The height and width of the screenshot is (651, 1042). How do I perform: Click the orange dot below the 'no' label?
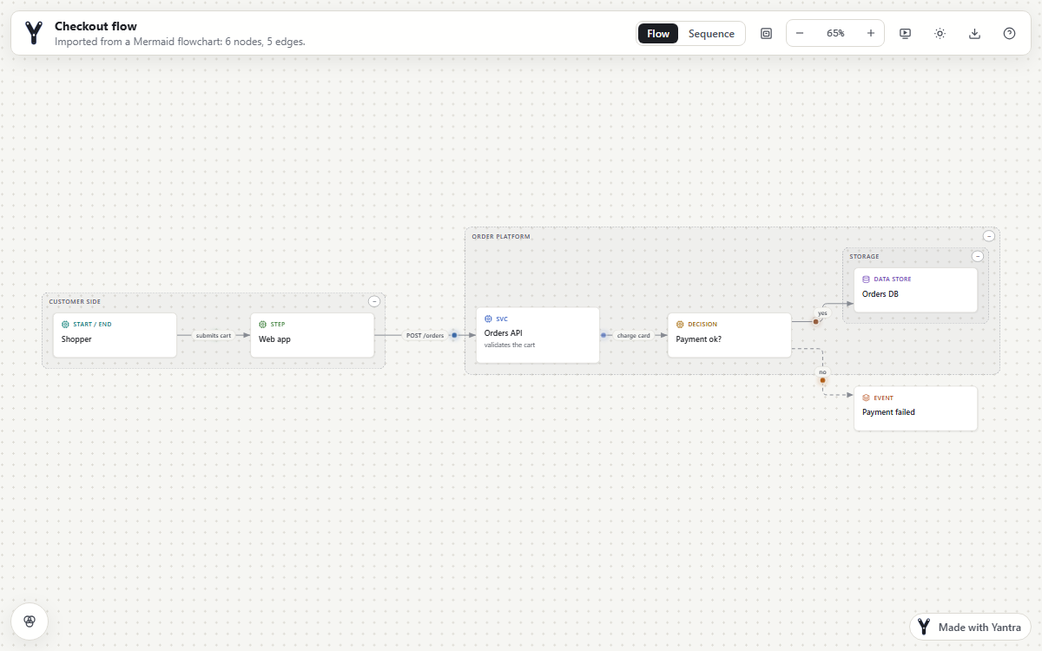[x=822, y=380]
